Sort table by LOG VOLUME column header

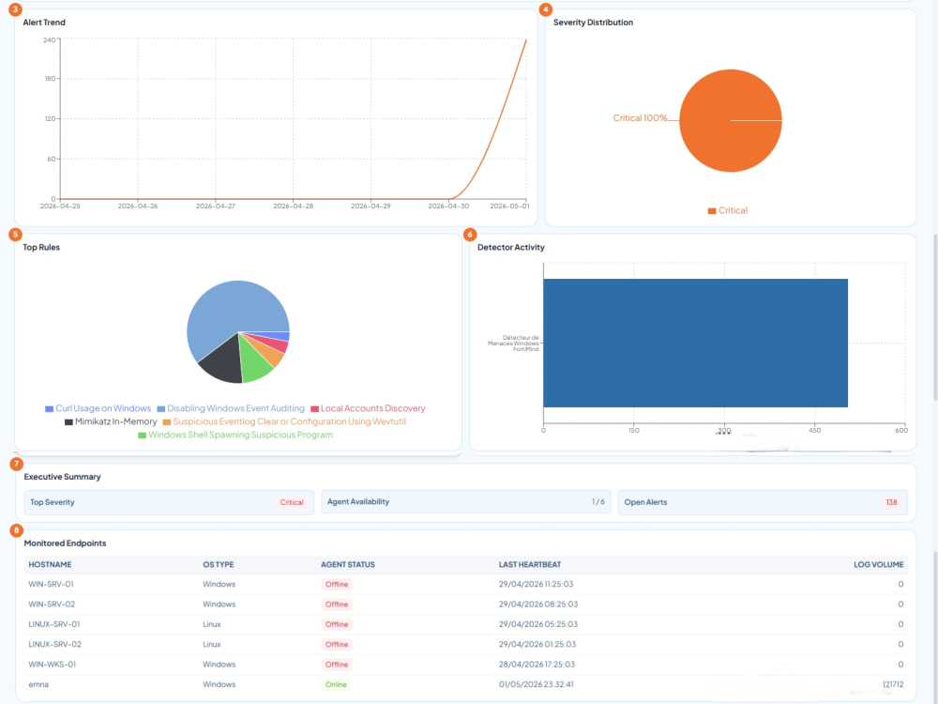click(878, 564)
